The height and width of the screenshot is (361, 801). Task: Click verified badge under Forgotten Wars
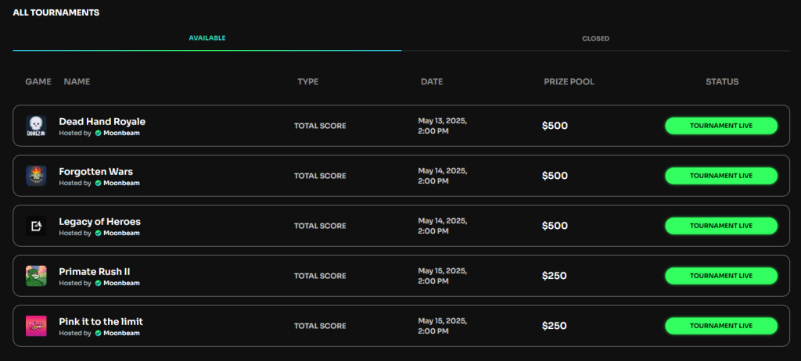pyautogui.click(x=98, y=184)
